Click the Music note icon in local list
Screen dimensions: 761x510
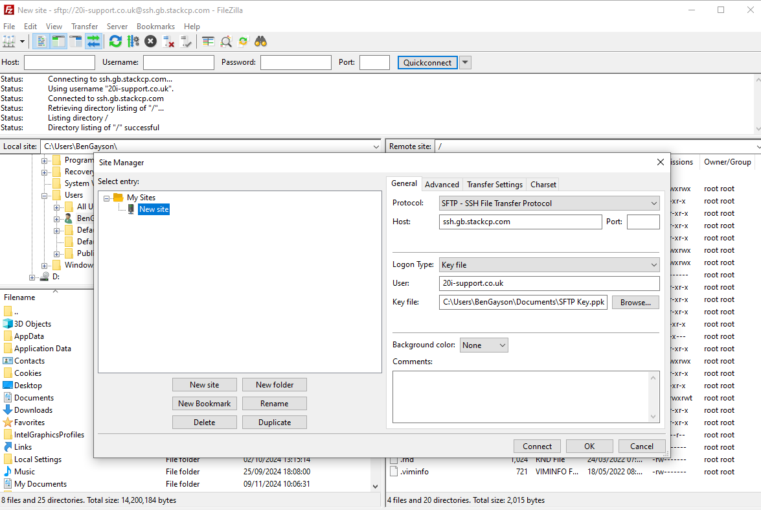(x=8, y=472)
